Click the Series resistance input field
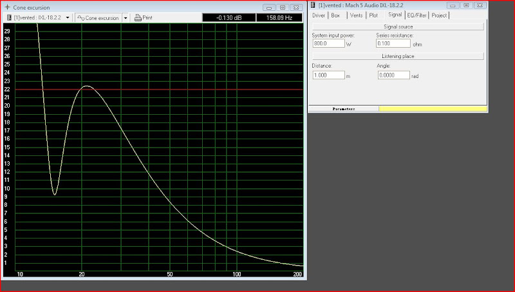This screenshot has width=515, height=292. coord(392,44)
